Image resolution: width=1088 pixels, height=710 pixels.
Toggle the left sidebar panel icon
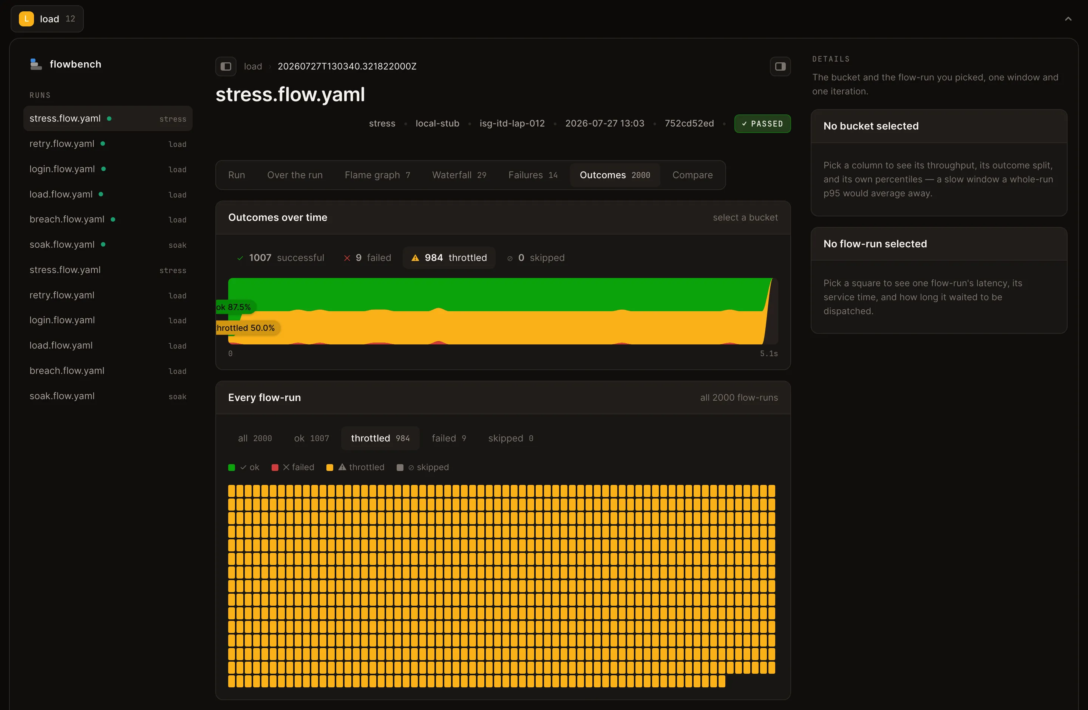tap(226, 66)
